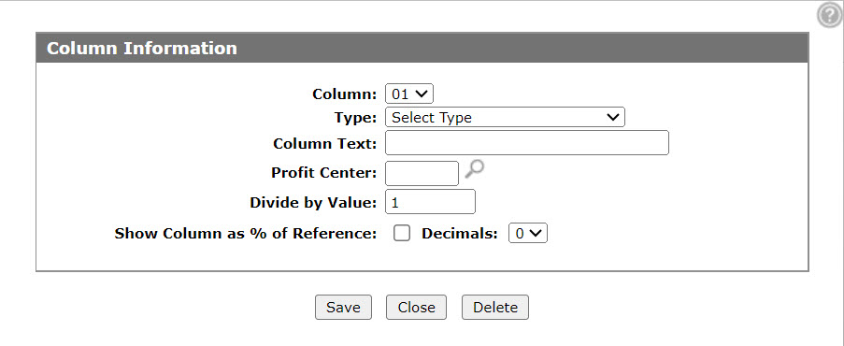
Task: Click the Close button
Action: point(416,308)
